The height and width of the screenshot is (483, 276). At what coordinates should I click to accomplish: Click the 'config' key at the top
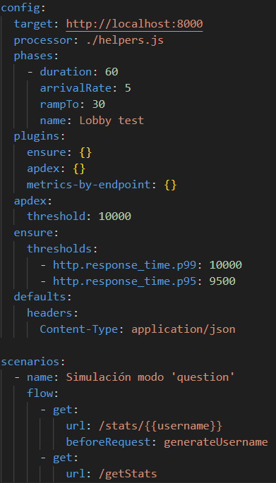[x=20, y=8]
